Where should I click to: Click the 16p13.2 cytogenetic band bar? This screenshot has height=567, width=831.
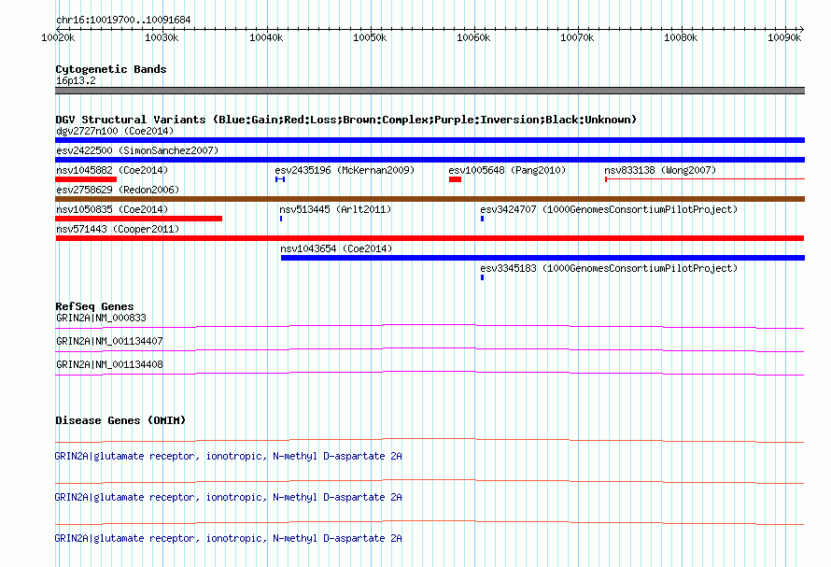point(430,91)
